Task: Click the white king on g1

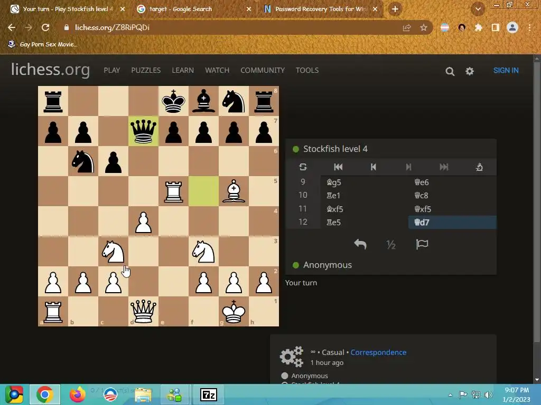Action: 234,311
